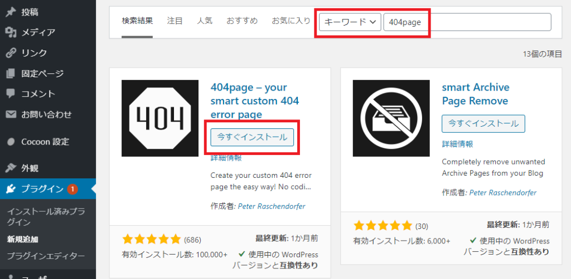The height and width of the screenshot is (279, 571).
Task: Open プラグインエディター submenu item
Action: pyautogui.click(x=46, y=256)
